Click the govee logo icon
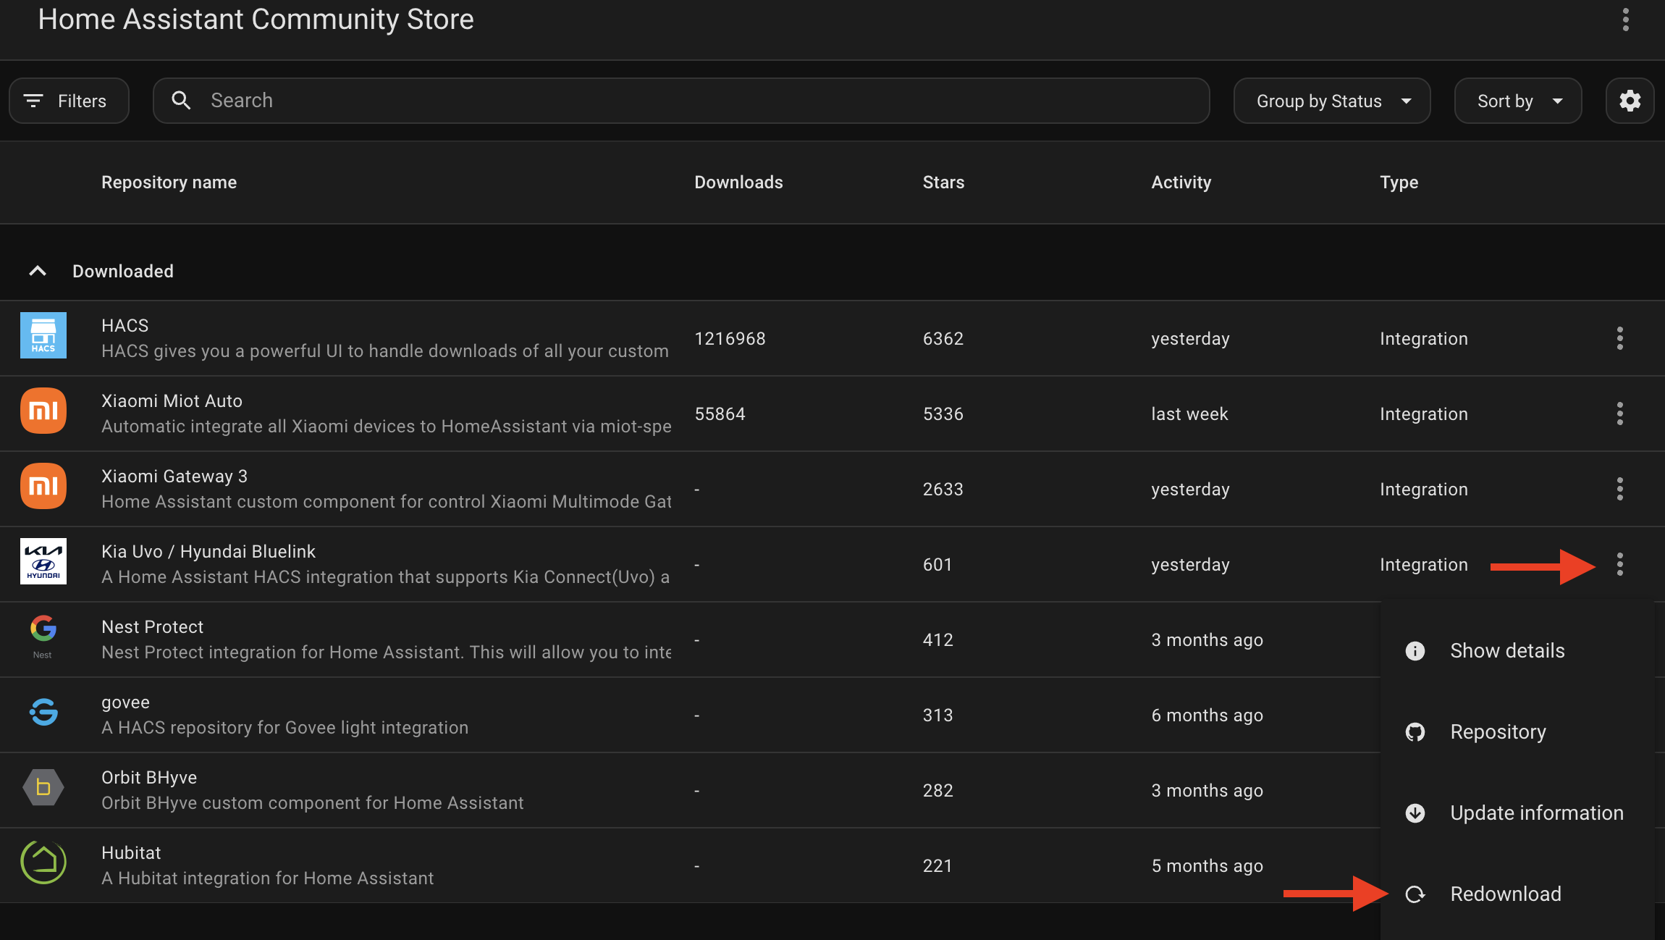1665x940 pixels. pos(43,712)
